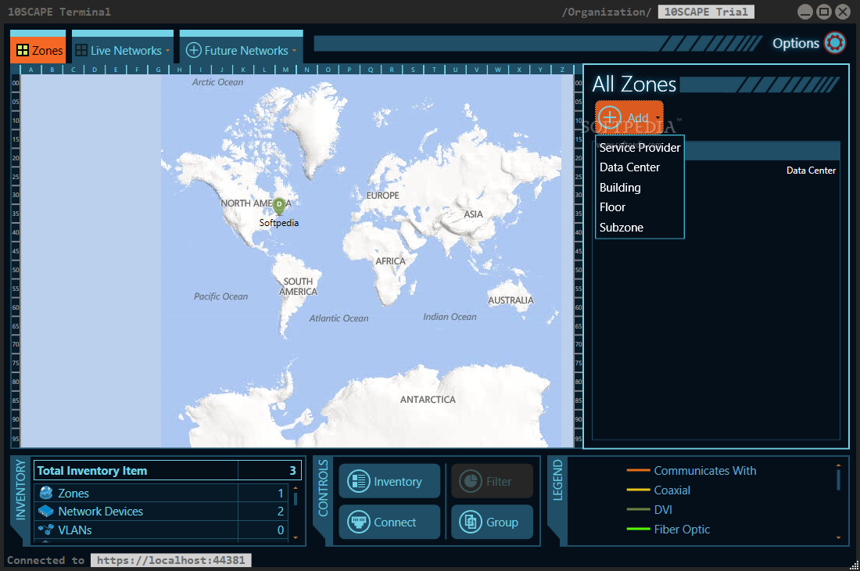The height and width of the screenshot is (571, 860).
Task: Open Options gear icon
Action: tap(835, 43)
